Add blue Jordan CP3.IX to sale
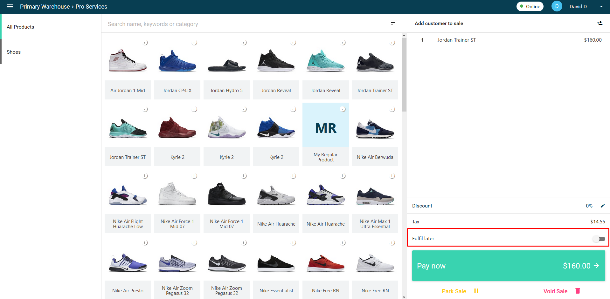610x299 pixels. pos(177,69)
